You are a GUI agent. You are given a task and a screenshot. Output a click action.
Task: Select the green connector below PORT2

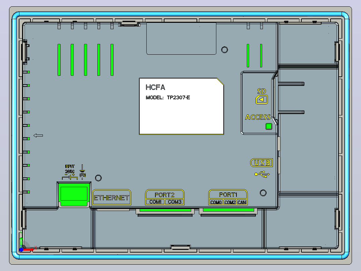[165, 210]
